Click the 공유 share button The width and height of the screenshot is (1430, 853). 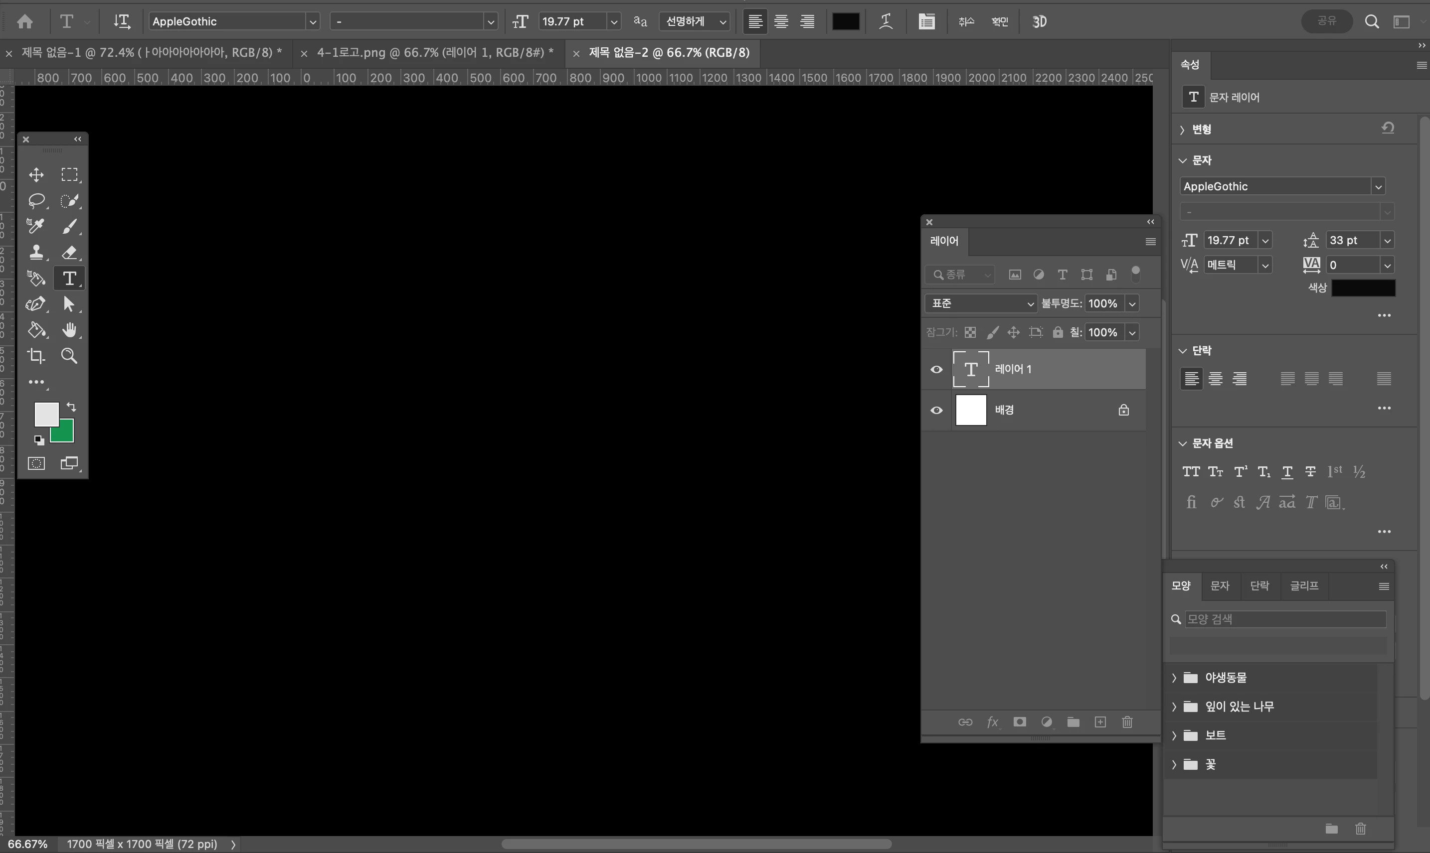(x=1326, y=21)
